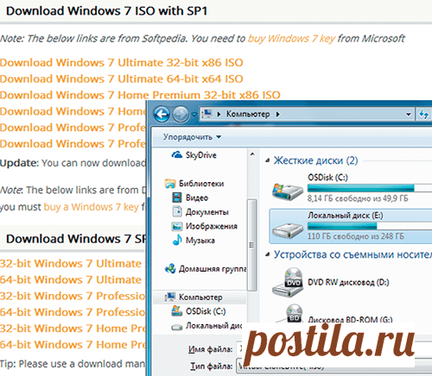The height and width of the screenshot is (376, 432).
Task: Click the Компьютер monitor icon in the tree
Action: 170,298
